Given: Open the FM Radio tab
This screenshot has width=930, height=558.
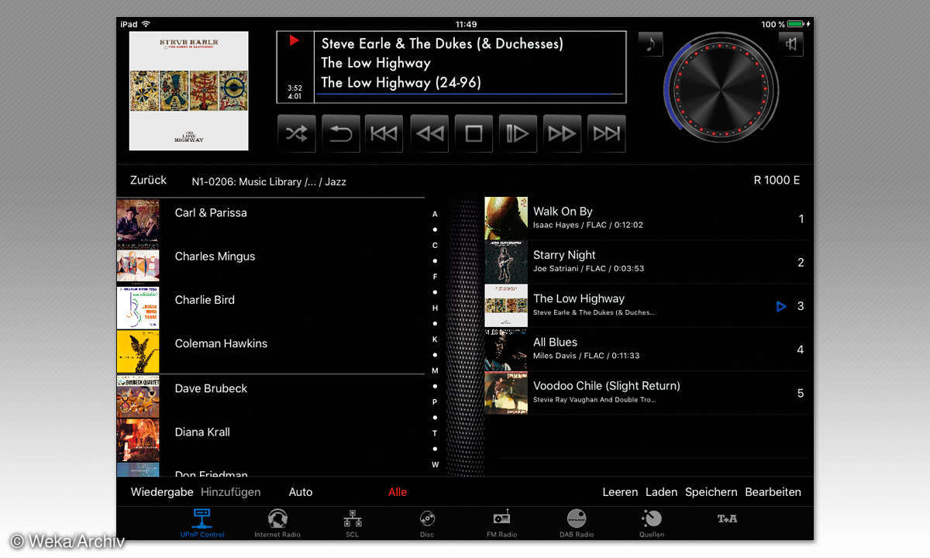Looking at the screenshot, I should [x=501, y=523].
